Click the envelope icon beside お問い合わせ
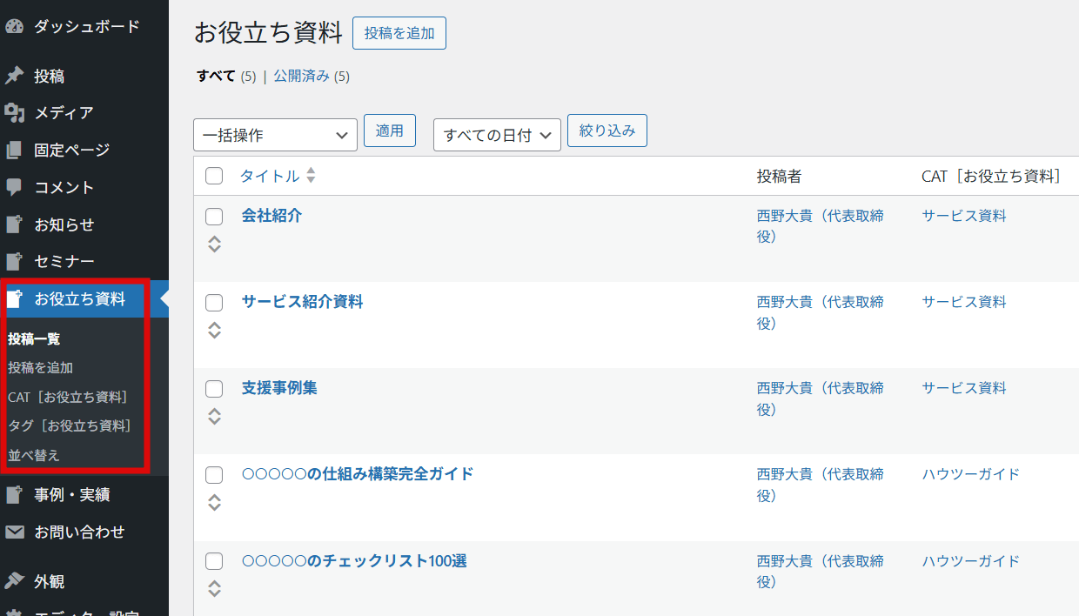1079x616 pixels. [14, 532]
